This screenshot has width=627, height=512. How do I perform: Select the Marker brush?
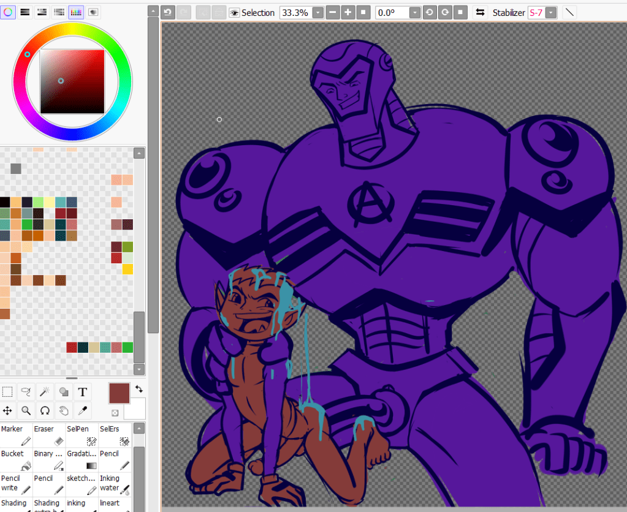point(17,435)
